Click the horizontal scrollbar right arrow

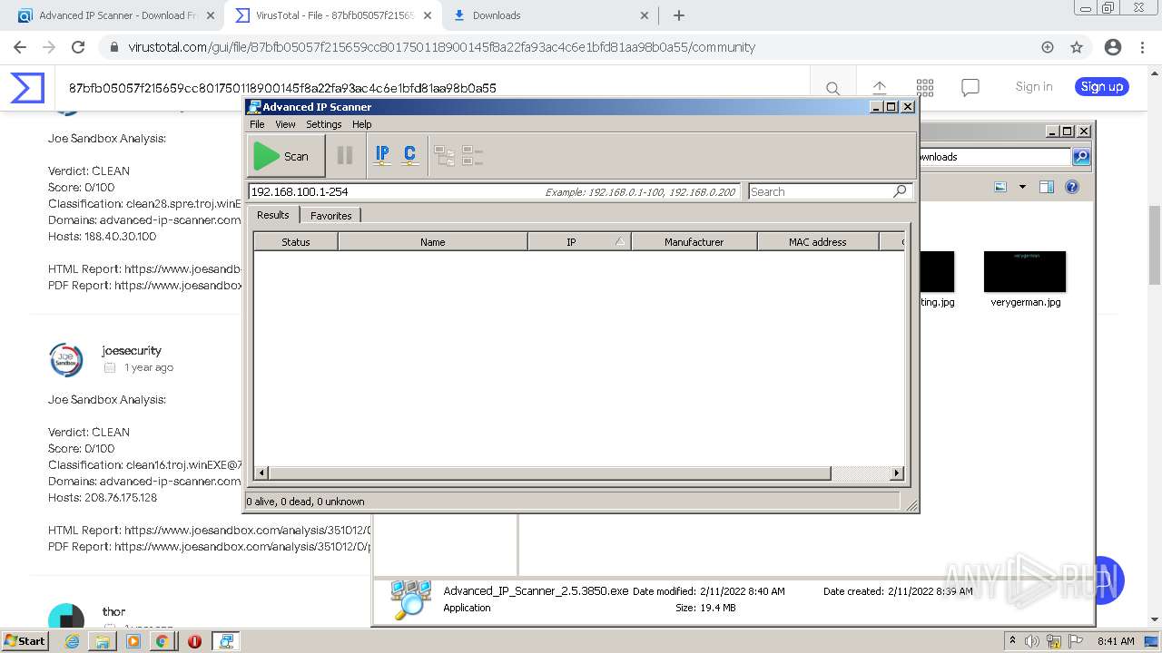pos(897,473)
